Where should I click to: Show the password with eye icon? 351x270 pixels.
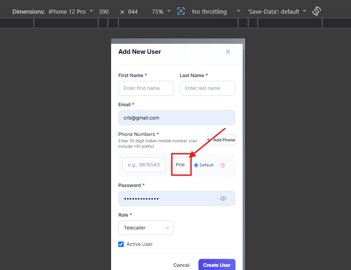point(223,198)
